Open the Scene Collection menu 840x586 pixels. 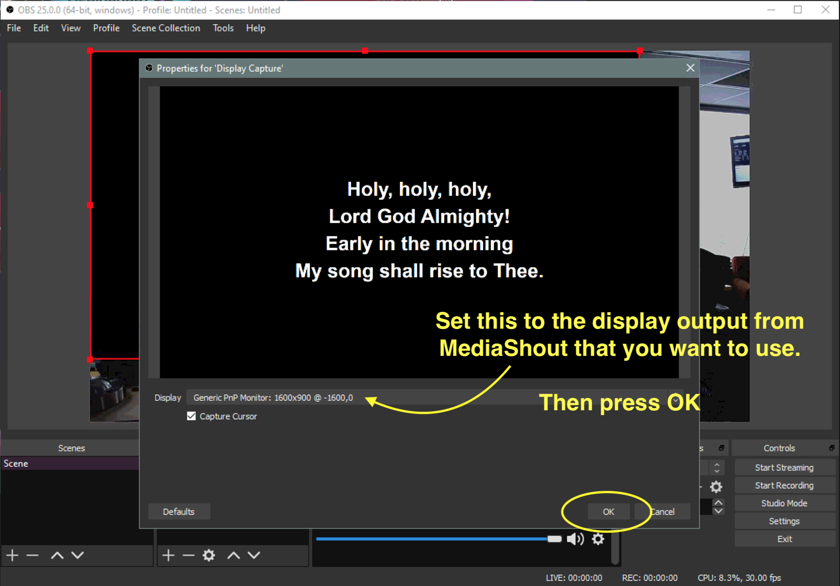pos(166,28)
